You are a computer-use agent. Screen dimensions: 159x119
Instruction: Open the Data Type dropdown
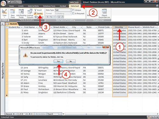pyautogui.click(x=71, y=10)
